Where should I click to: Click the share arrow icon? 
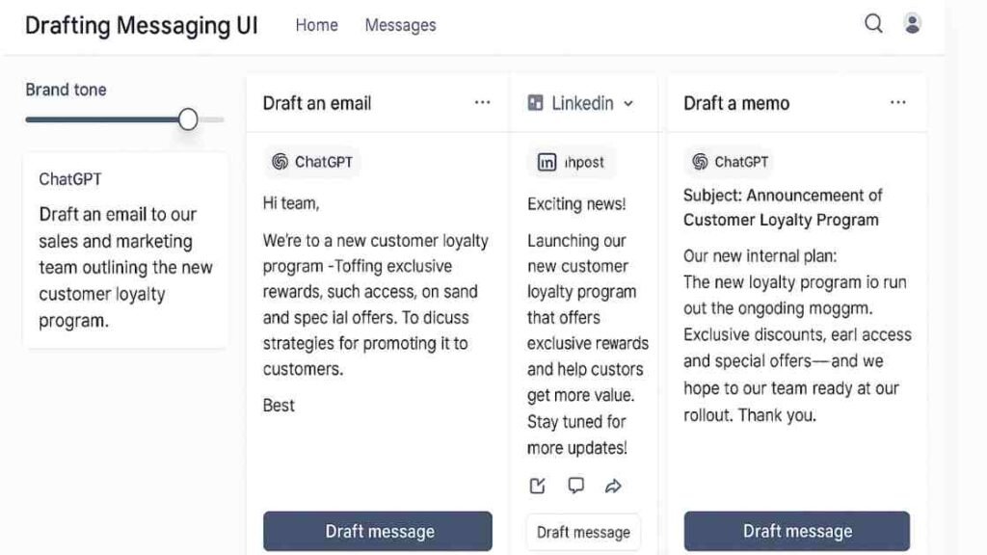point(613,486)
